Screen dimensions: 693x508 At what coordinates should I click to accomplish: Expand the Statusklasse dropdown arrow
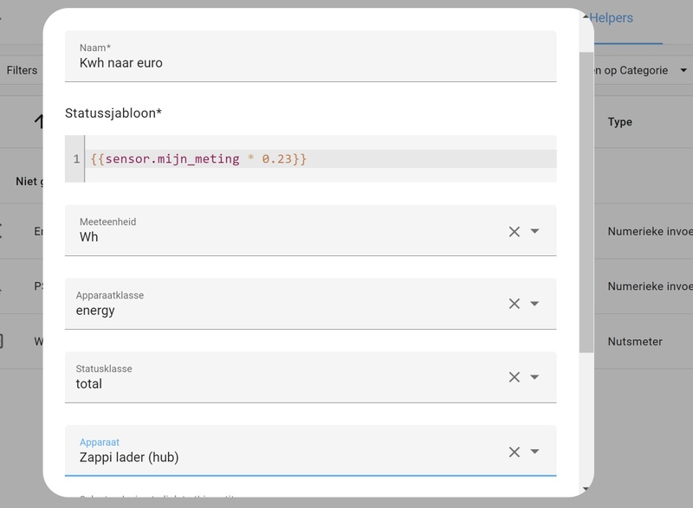tap(535, 377)
